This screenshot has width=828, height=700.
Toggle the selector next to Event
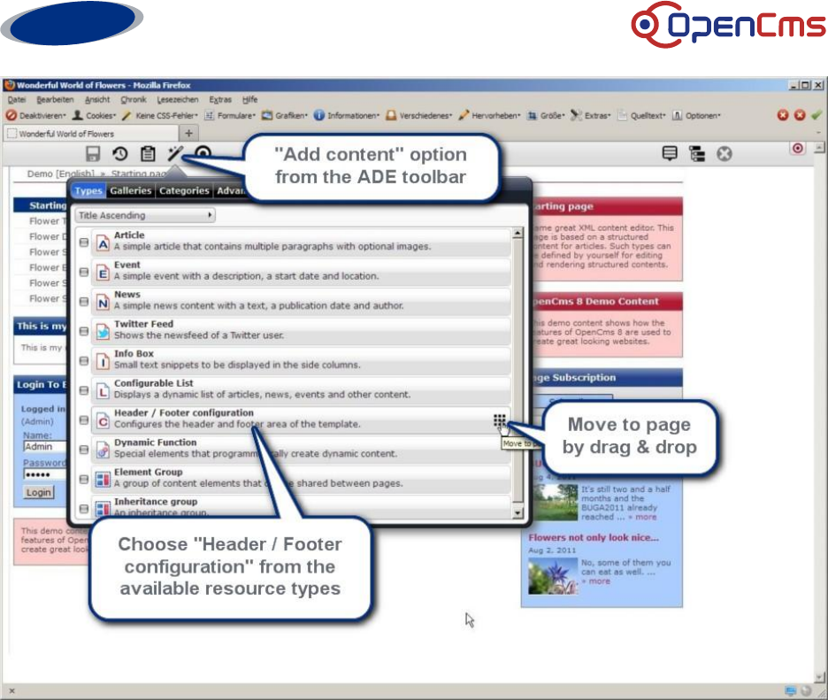(84, 272)
